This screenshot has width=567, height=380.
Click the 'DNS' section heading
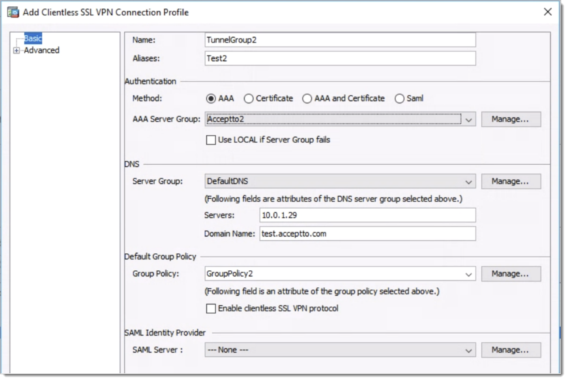pyautogui.click(x=132, y=165)
